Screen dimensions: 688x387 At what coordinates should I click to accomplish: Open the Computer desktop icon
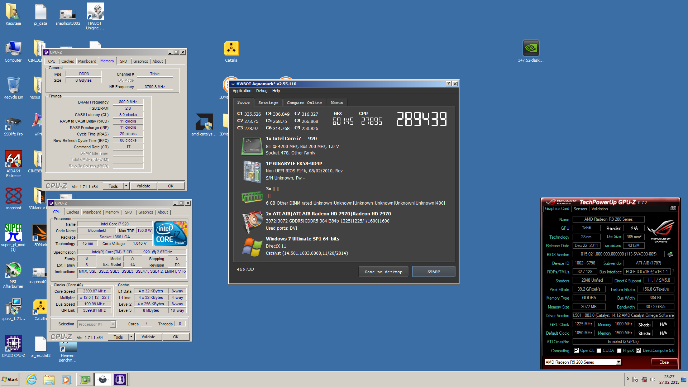13,51
